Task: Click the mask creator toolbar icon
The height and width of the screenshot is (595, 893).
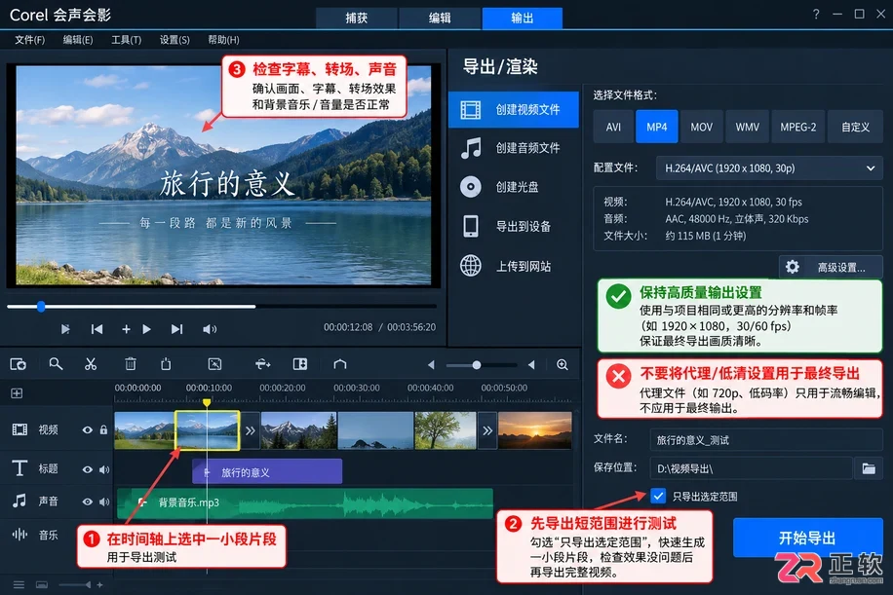Action: [x=340, y=364]
